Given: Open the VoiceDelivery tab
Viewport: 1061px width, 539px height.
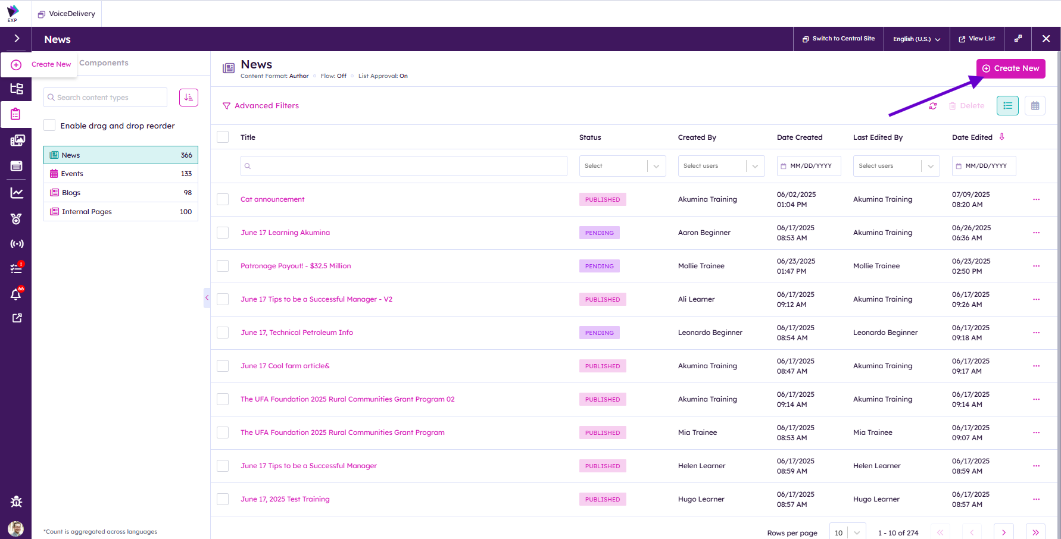Looking at the screenshot, I should 67,14.
